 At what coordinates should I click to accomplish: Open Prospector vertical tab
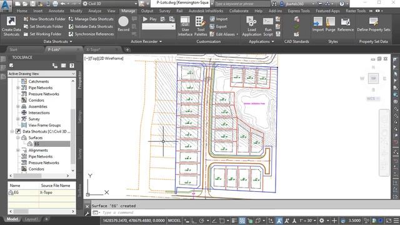tap(79, 80)
